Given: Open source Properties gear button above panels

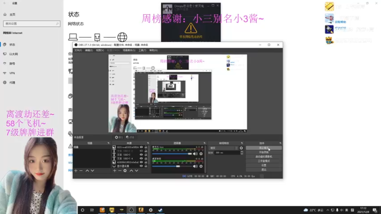Looking at the screenshot, I should pos(119,137).
